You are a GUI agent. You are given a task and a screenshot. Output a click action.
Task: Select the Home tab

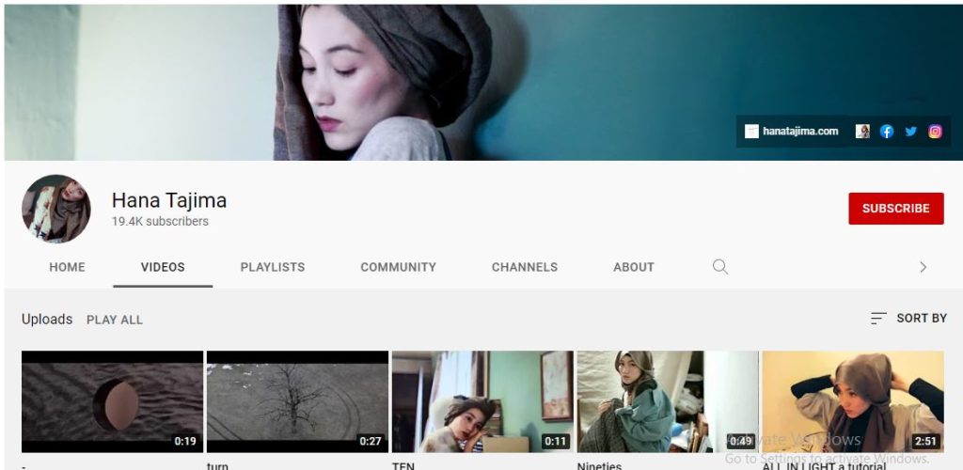point(67,267)
